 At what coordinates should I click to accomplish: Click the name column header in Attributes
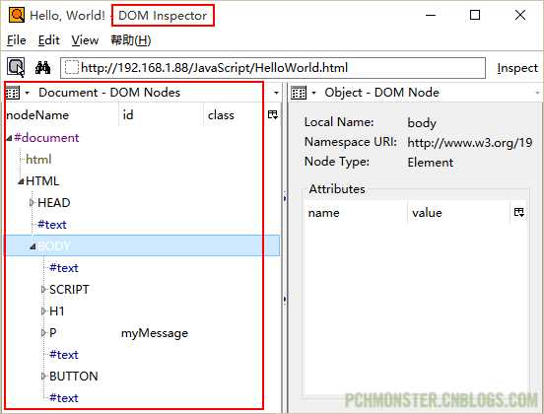[356, 212]
